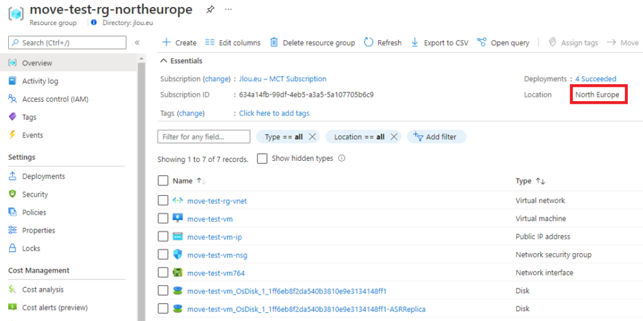
Task: Remove the Type filter with its X
Action: (312, 137)
